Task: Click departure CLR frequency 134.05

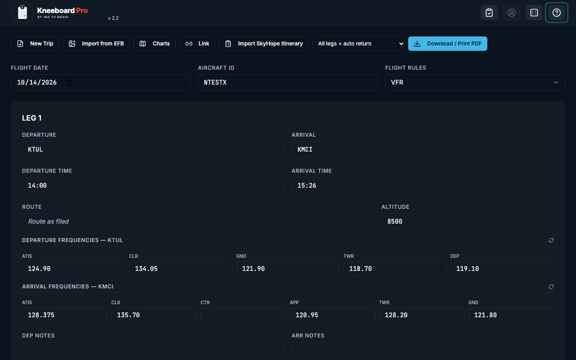Action: click(x=181, y=269)
